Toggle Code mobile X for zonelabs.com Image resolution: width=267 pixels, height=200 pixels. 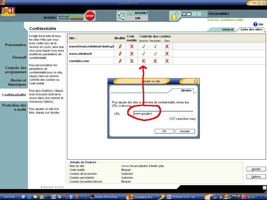click(132, 61)
